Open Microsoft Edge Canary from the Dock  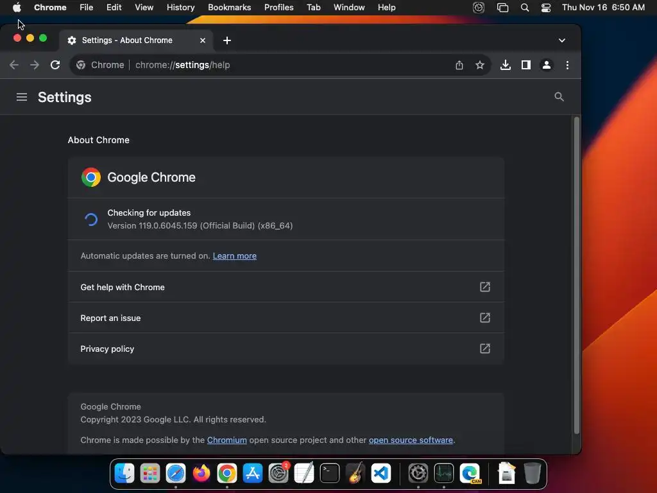(x=470, y=473)
